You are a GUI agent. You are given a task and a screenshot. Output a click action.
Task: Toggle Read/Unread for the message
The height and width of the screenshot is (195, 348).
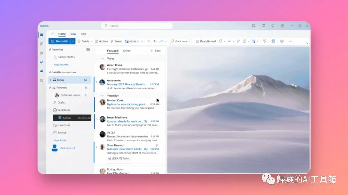206,41
